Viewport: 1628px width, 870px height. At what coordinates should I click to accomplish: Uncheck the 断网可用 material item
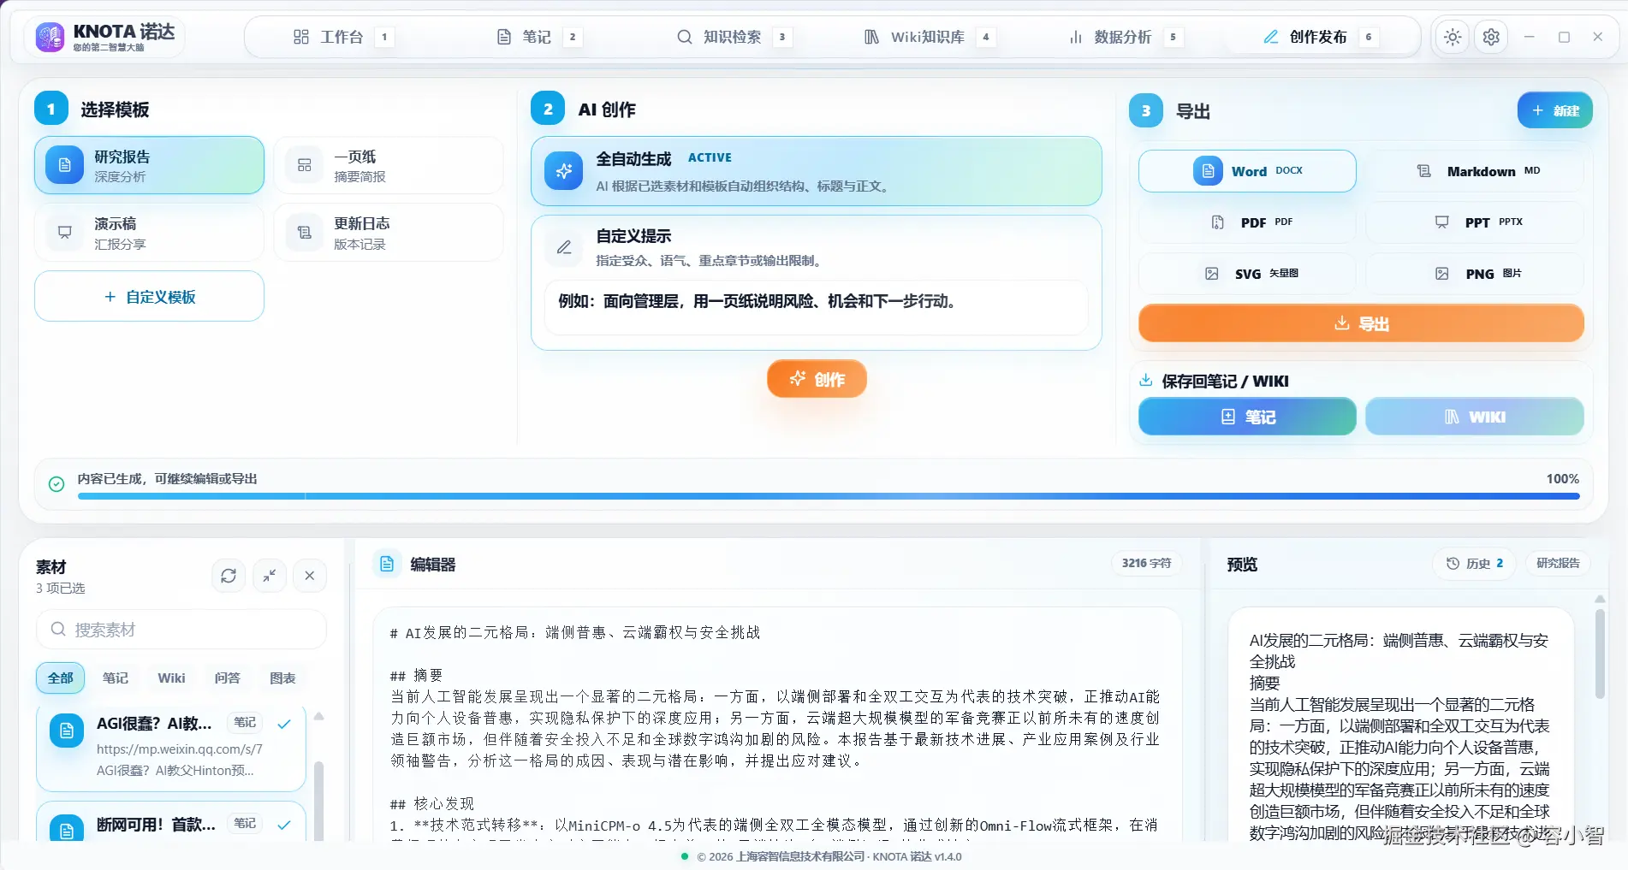point(284,824)
